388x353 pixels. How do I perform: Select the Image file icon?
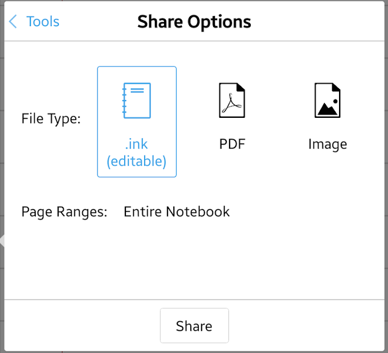tap(328, 100)
